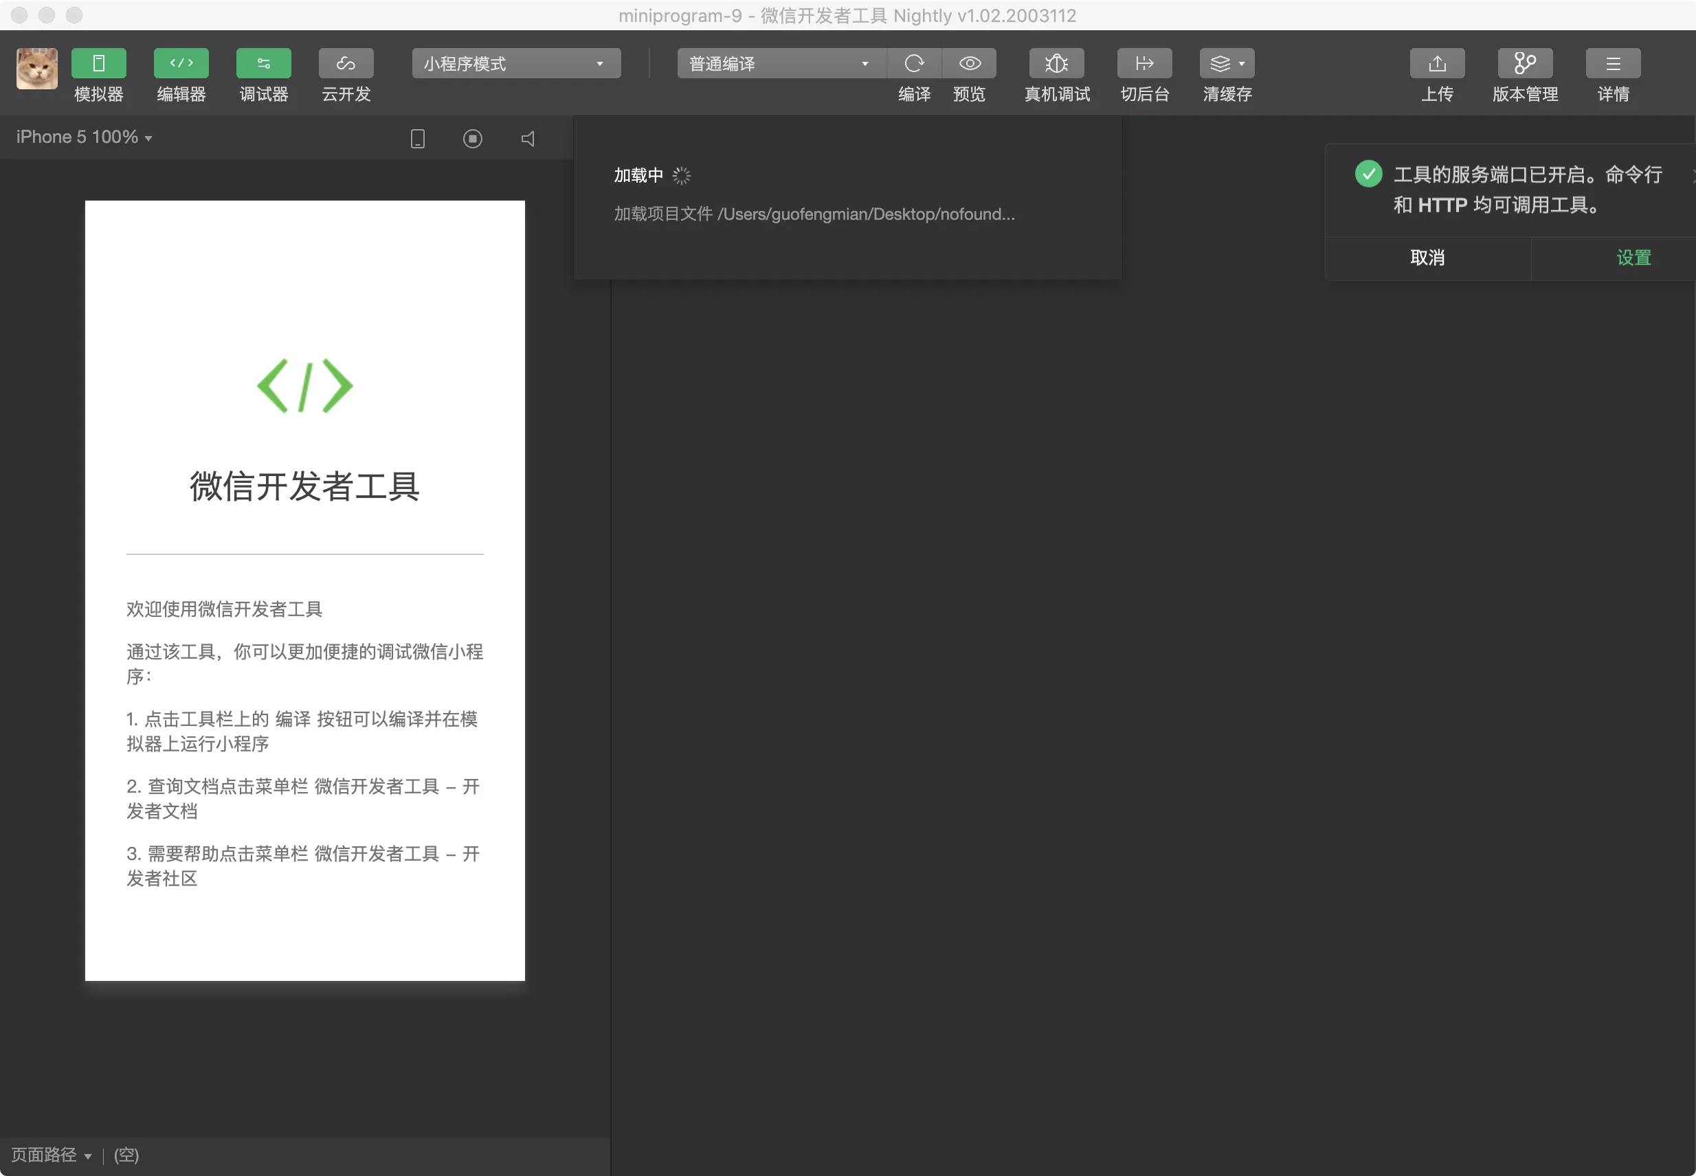
Task: Toggle the debugger panel button
Action: (263, 63)
